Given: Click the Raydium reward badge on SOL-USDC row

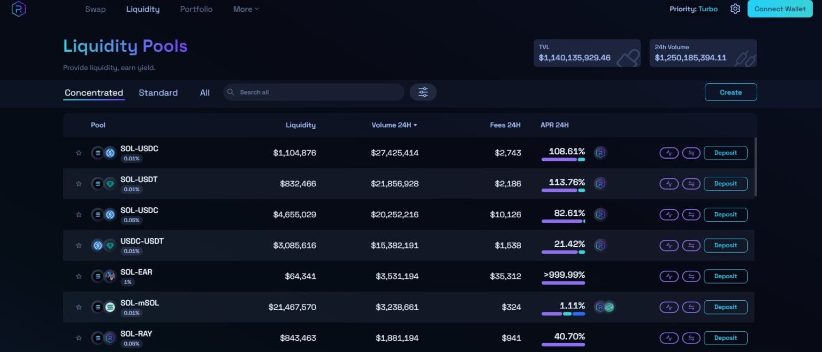Looking at the screenshot, I should coord(600,153).
